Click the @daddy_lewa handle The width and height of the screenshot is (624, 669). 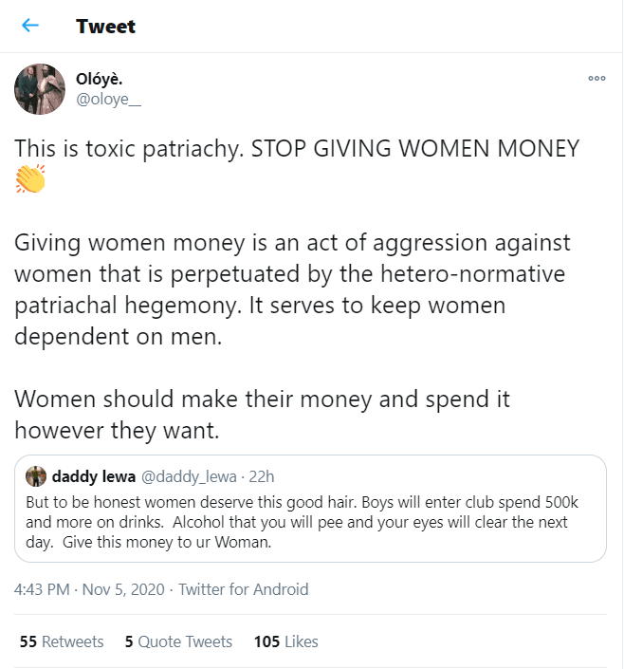(189, 476)
